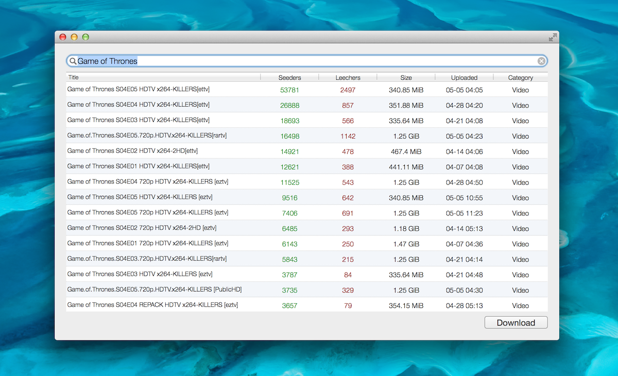Image resolution: width=618 pixels, height=376 pixels.
Task: Click seeders count 11525
Action: click(290, 183)
